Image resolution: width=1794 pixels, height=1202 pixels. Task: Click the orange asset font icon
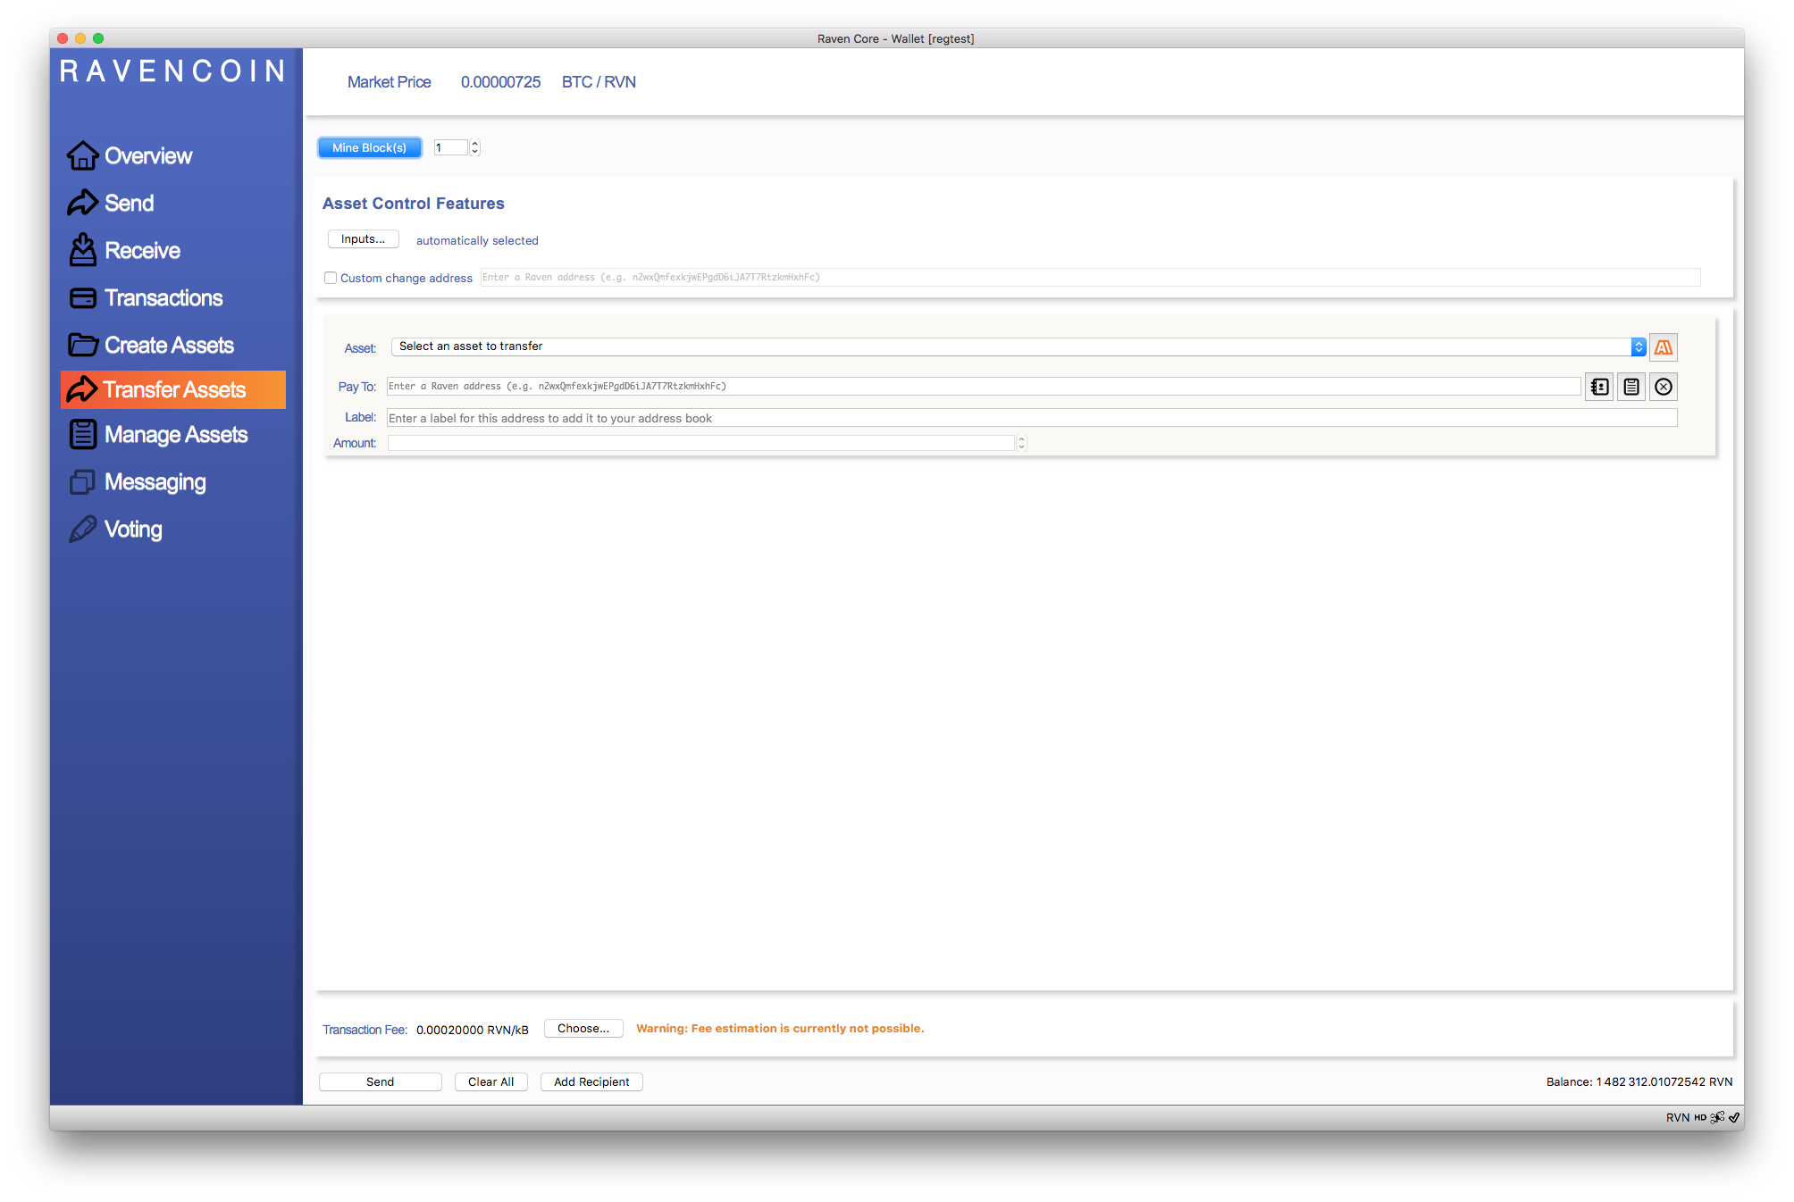coord(1663,347)
